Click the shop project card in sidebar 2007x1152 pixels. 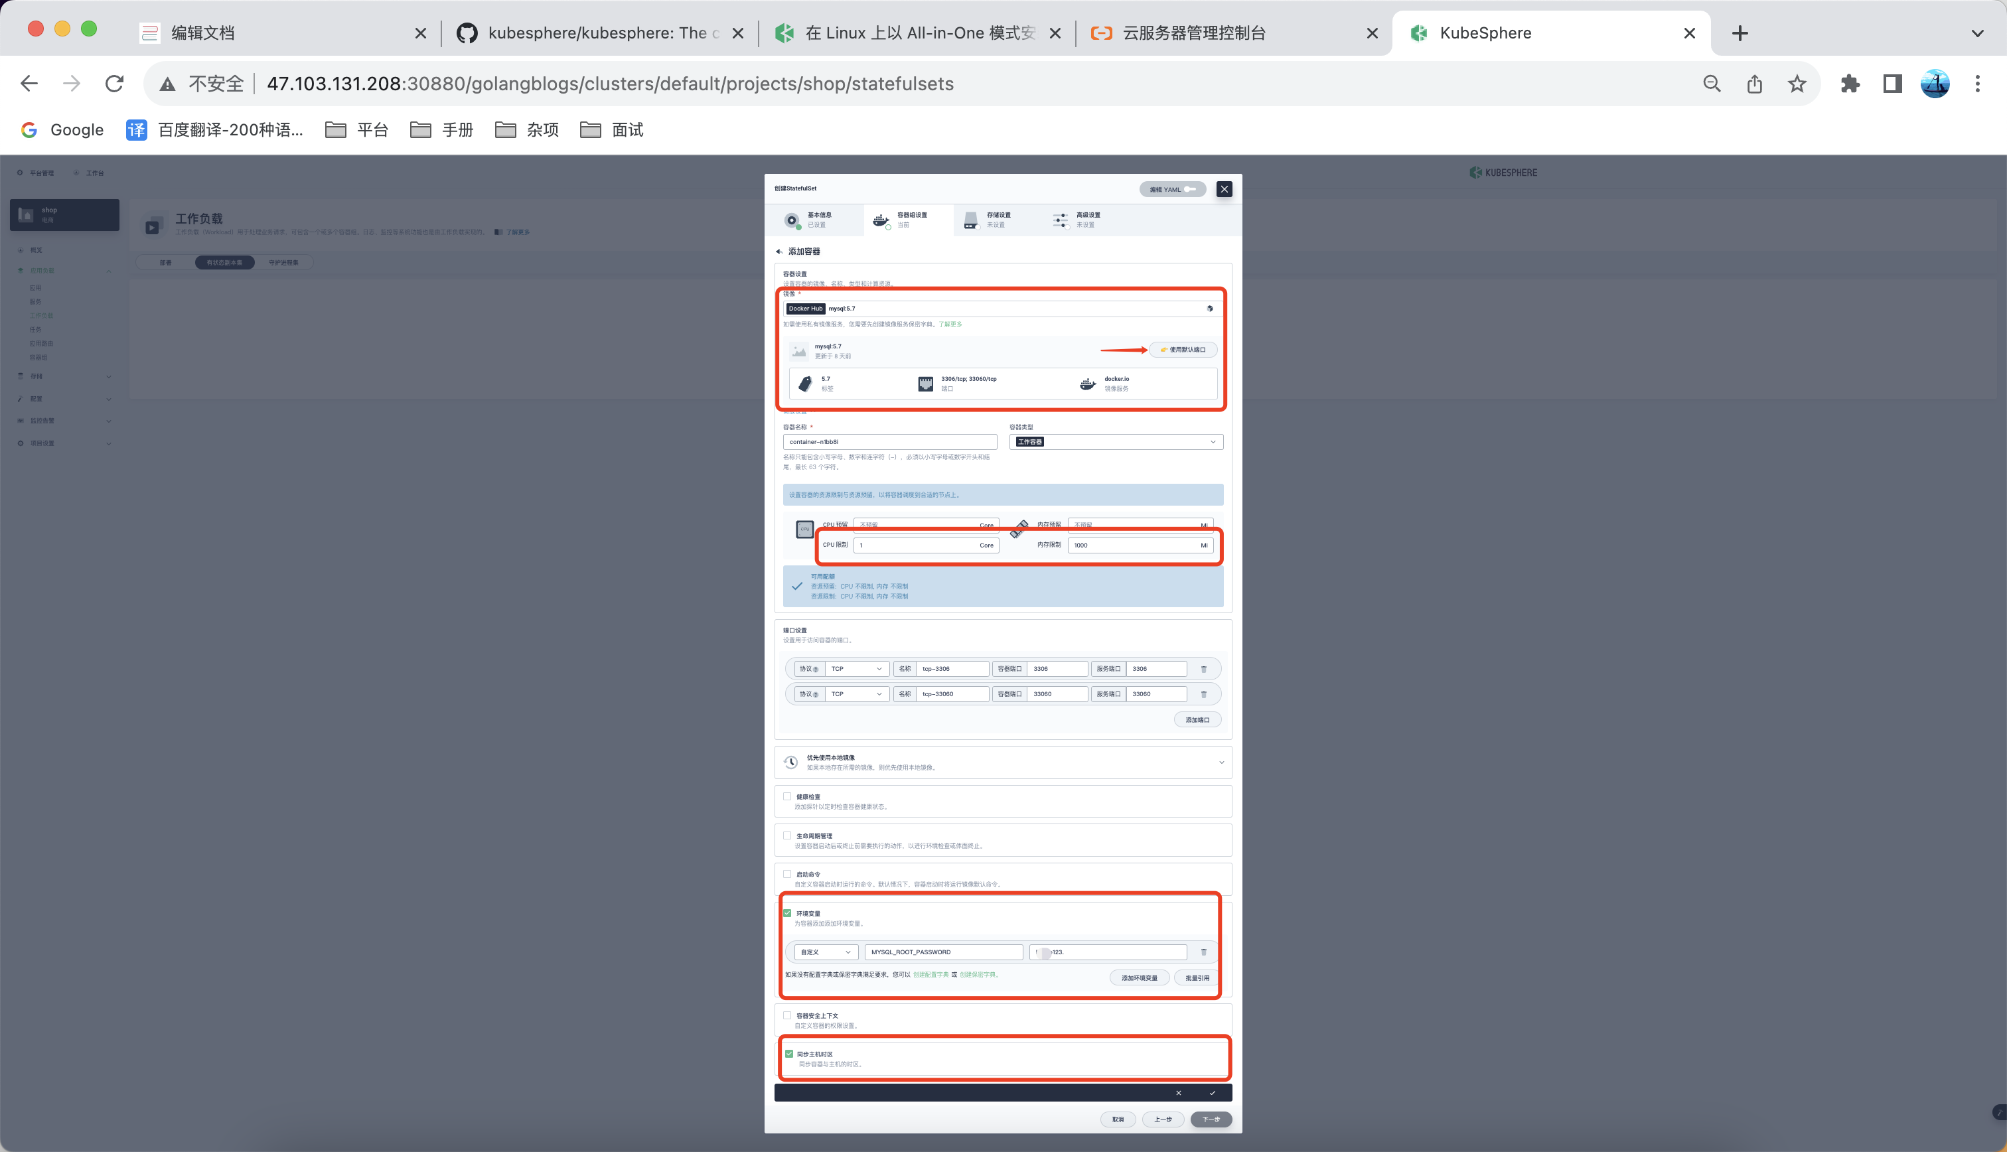64,214
